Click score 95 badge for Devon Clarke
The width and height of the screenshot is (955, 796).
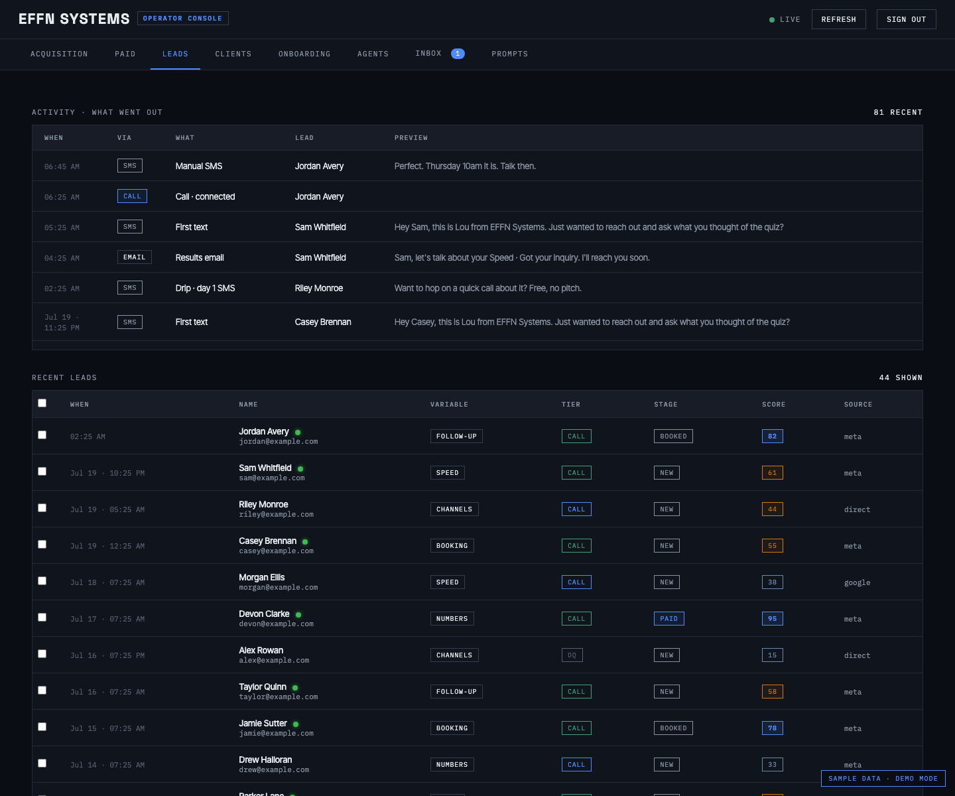coord(773,619)
